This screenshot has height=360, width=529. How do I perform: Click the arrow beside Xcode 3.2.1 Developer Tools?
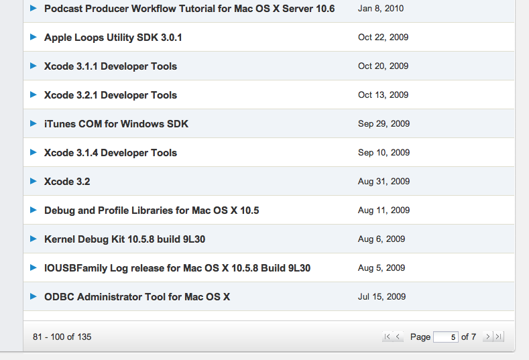[x=34, y=95]
